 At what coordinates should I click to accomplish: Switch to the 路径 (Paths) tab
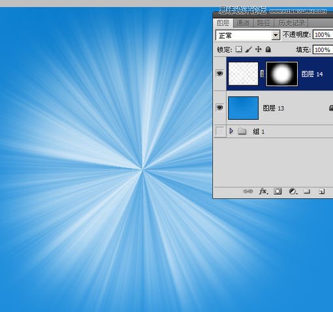pyautogui.click(x=264, y=23)
